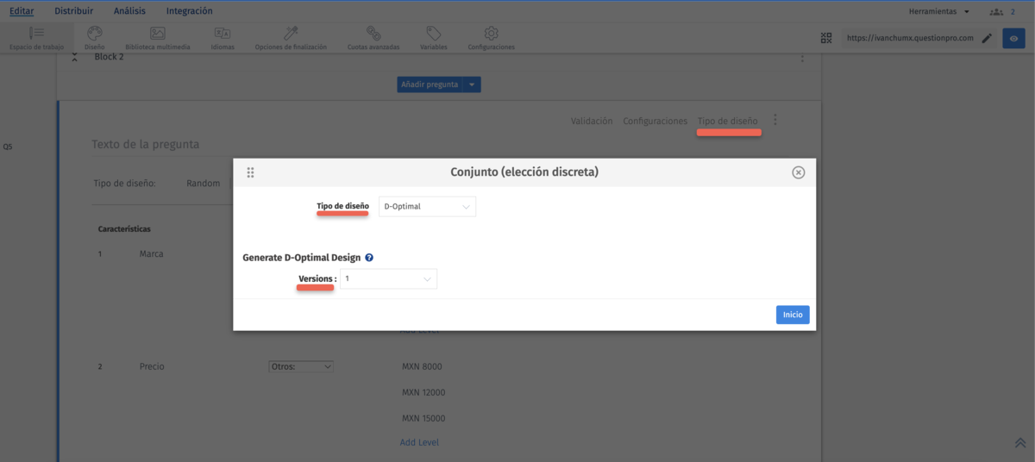This screenshot has width=1035, height=462.
Task: Open the Biblioteca multimedia icon
Action: click(x=157, y=33)
